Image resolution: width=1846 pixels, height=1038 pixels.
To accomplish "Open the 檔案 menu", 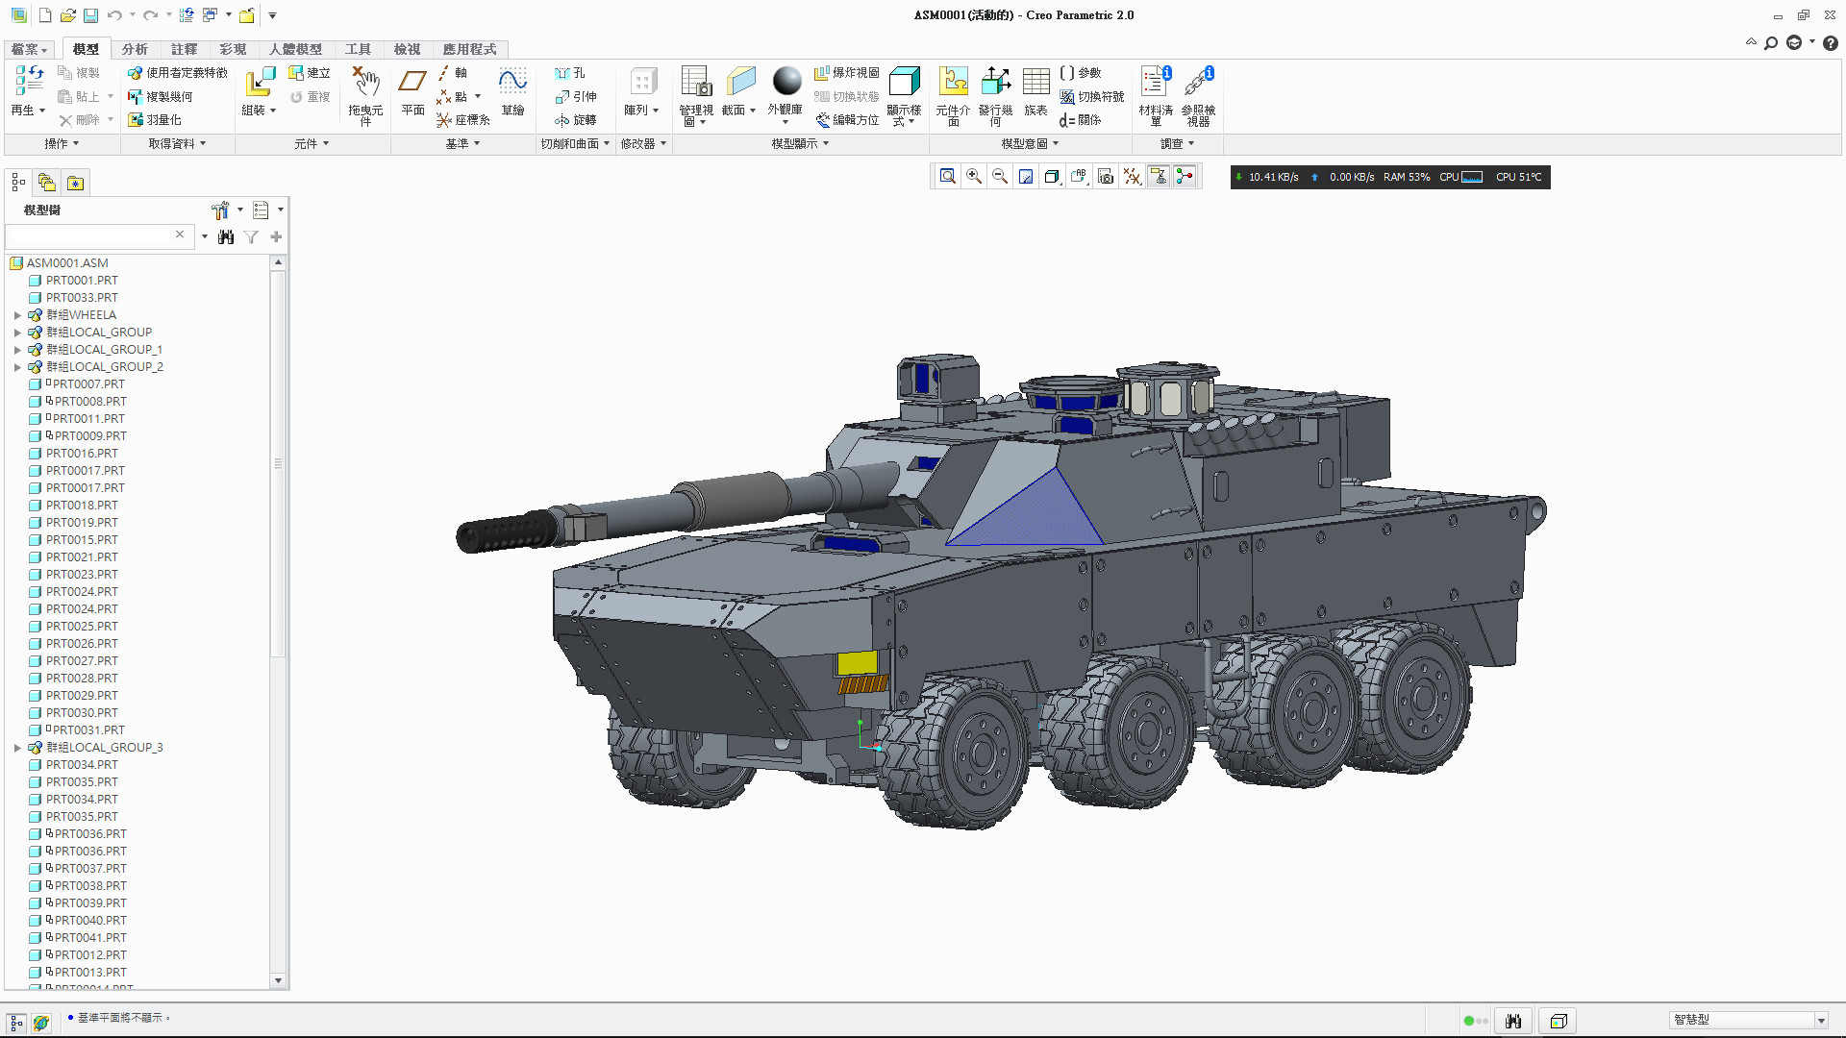I will click(x=28, y=49).
